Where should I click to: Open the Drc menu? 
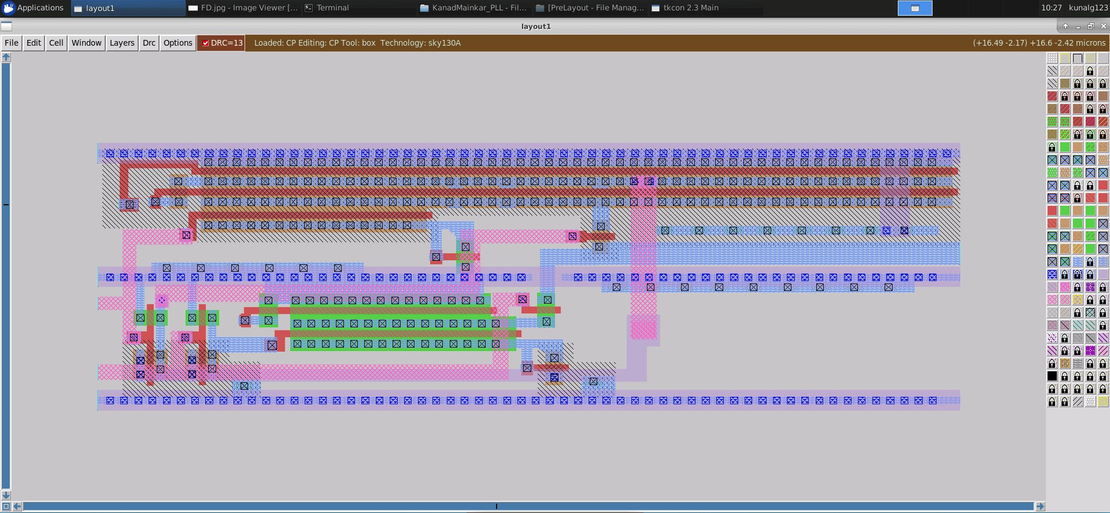click(149, 43)
